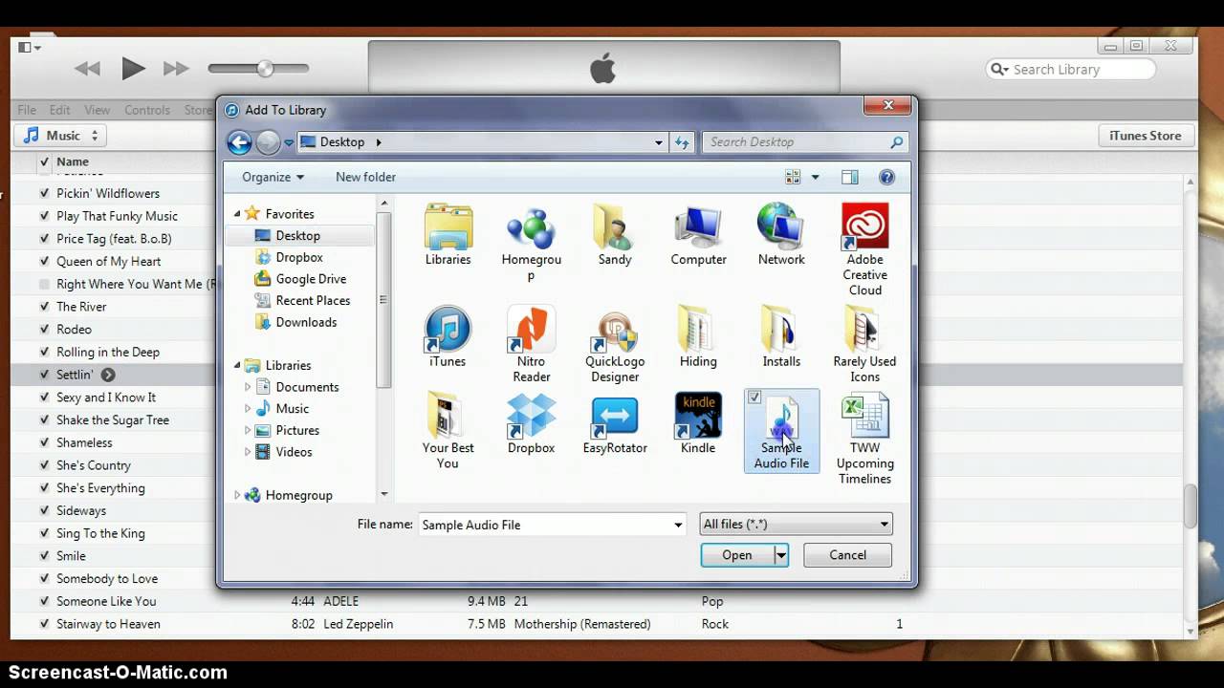Select the Computer icon

point(698,235)
